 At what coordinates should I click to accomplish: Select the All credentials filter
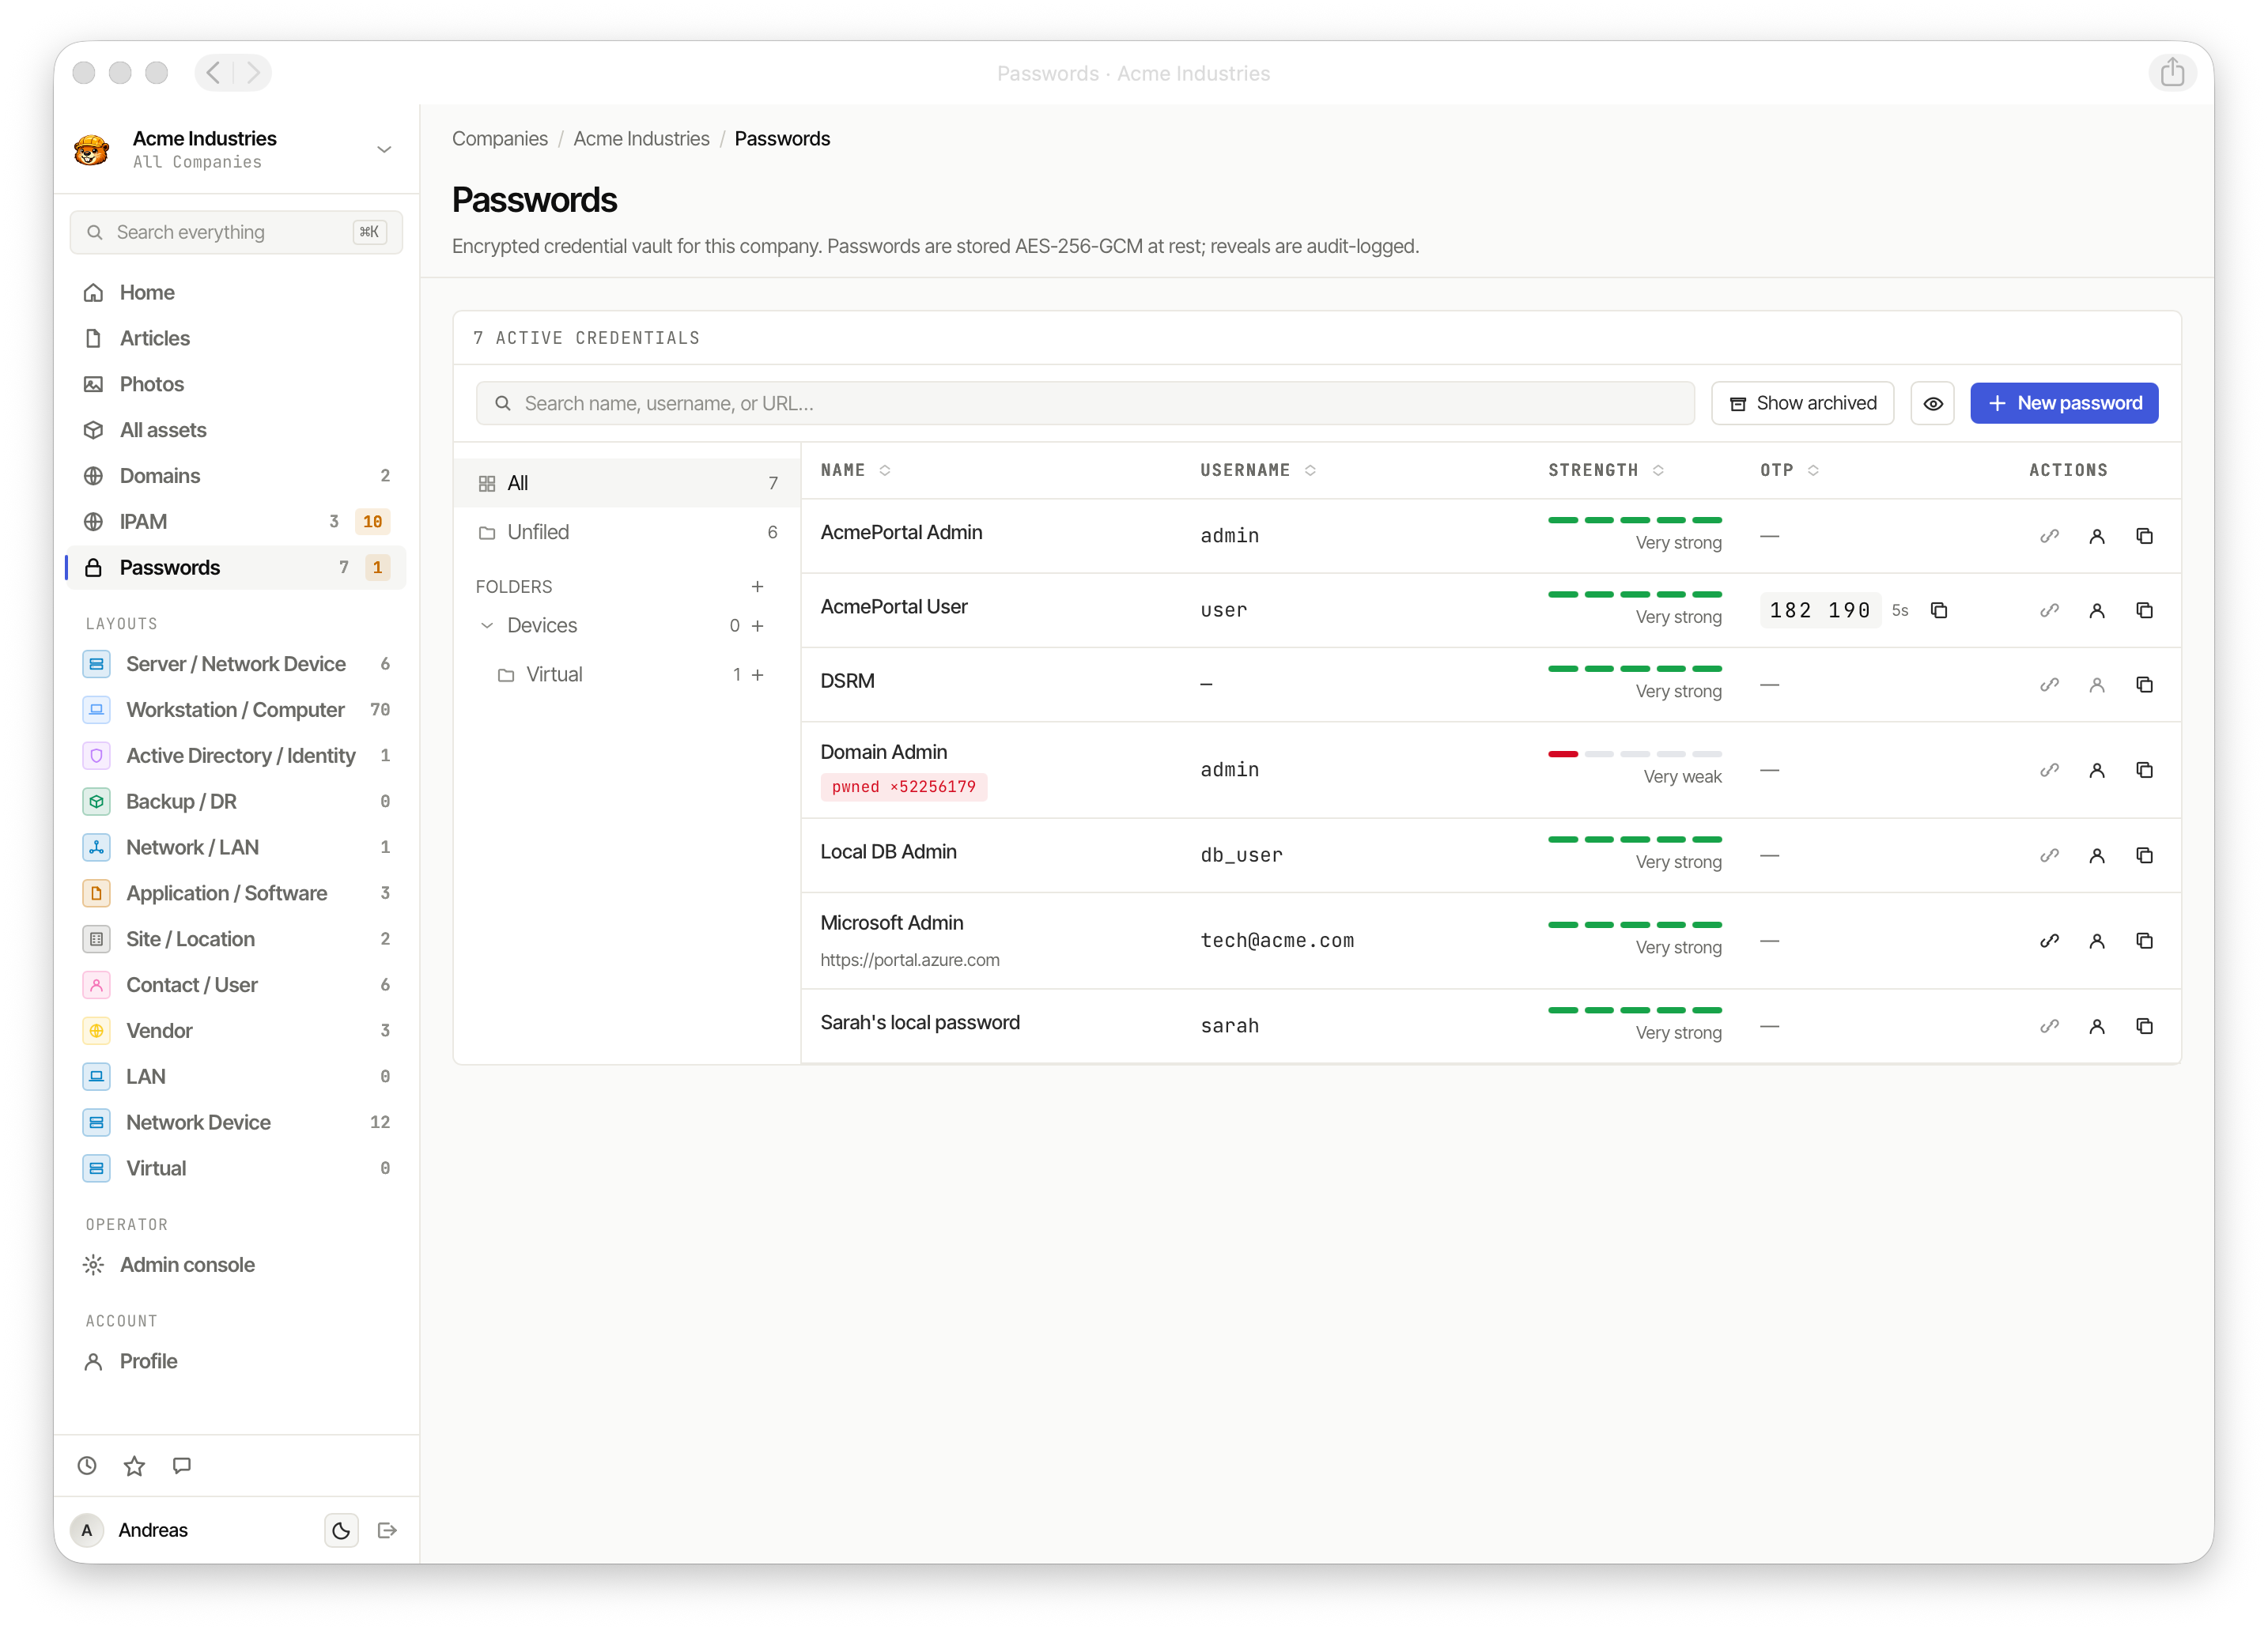coord(626,483)
